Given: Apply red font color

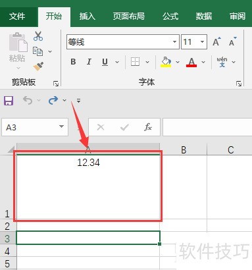Looking at the screenshot, I should coord(191,62).
